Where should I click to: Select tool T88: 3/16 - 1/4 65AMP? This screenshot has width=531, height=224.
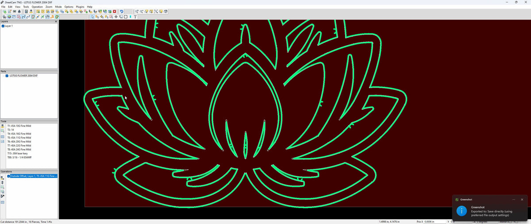pyautogui.click(x=19, y=158)
